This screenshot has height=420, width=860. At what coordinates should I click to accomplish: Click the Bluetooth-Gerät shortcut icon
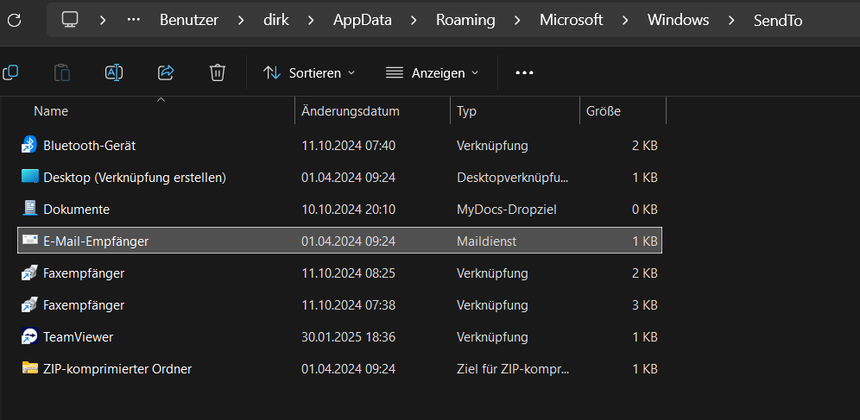click(29, 145)
